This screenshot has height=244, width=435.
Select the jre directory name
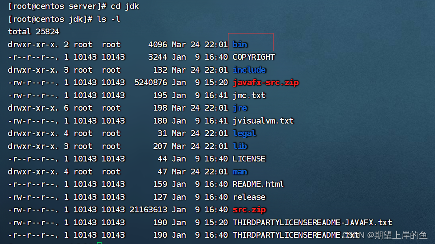tap(240, 108)
